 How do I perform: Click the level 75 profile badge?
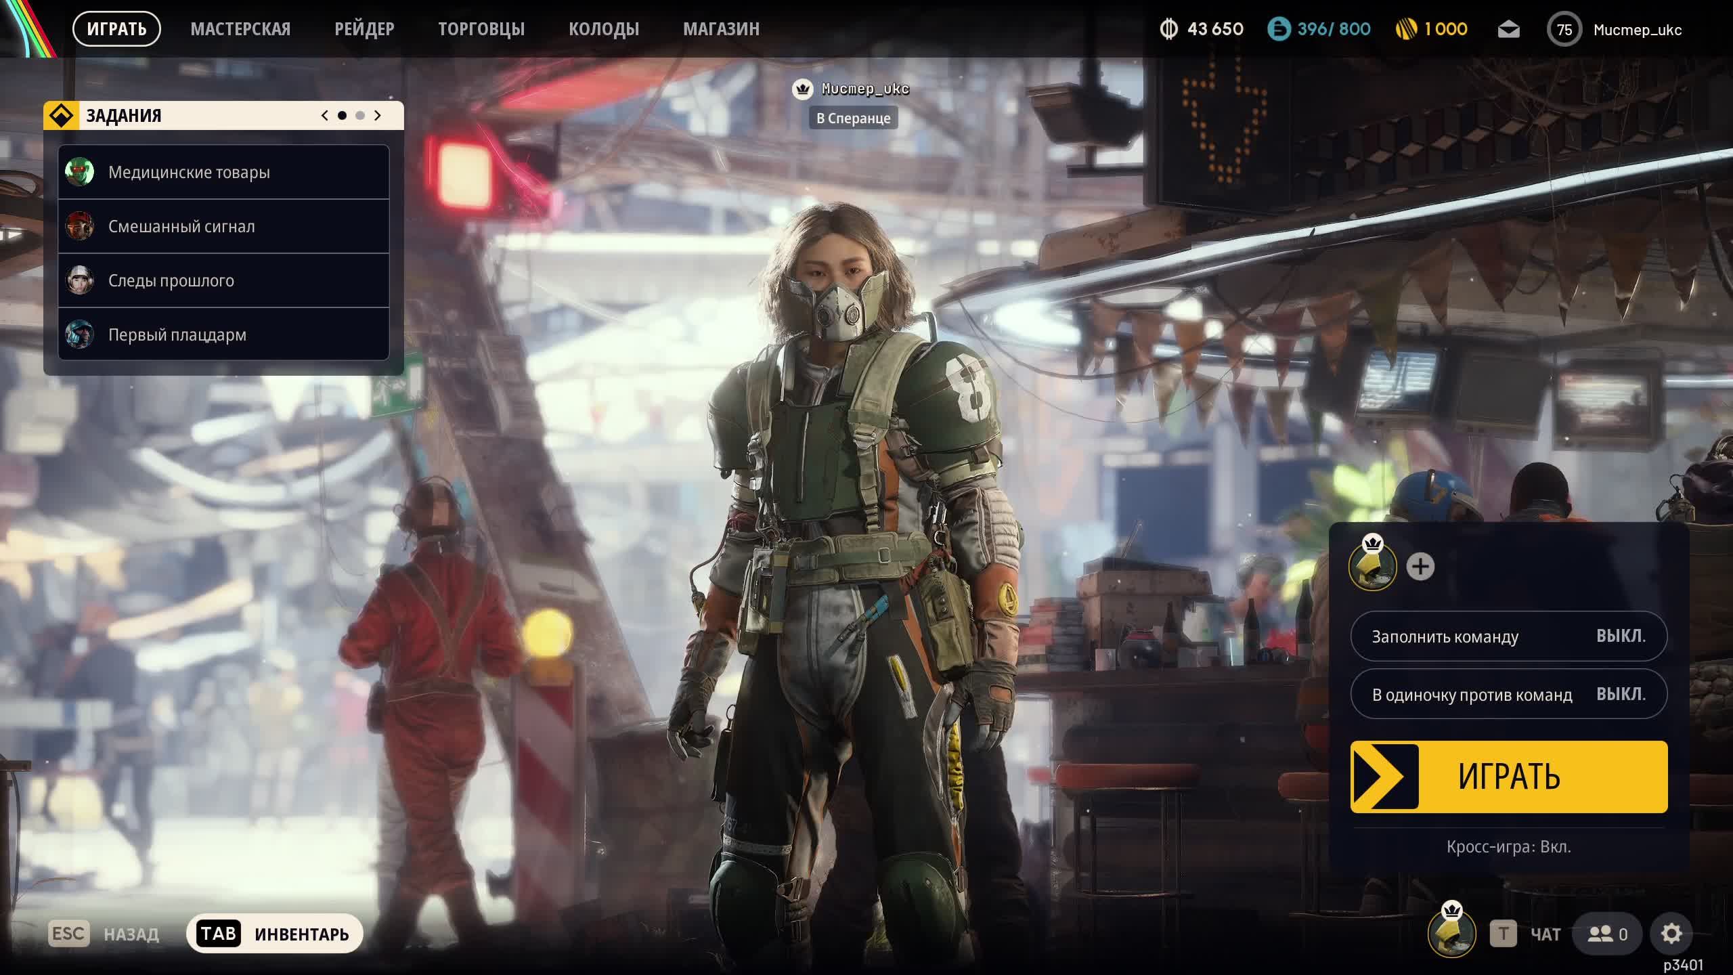pyautogui.click(x=1564, y=30)
